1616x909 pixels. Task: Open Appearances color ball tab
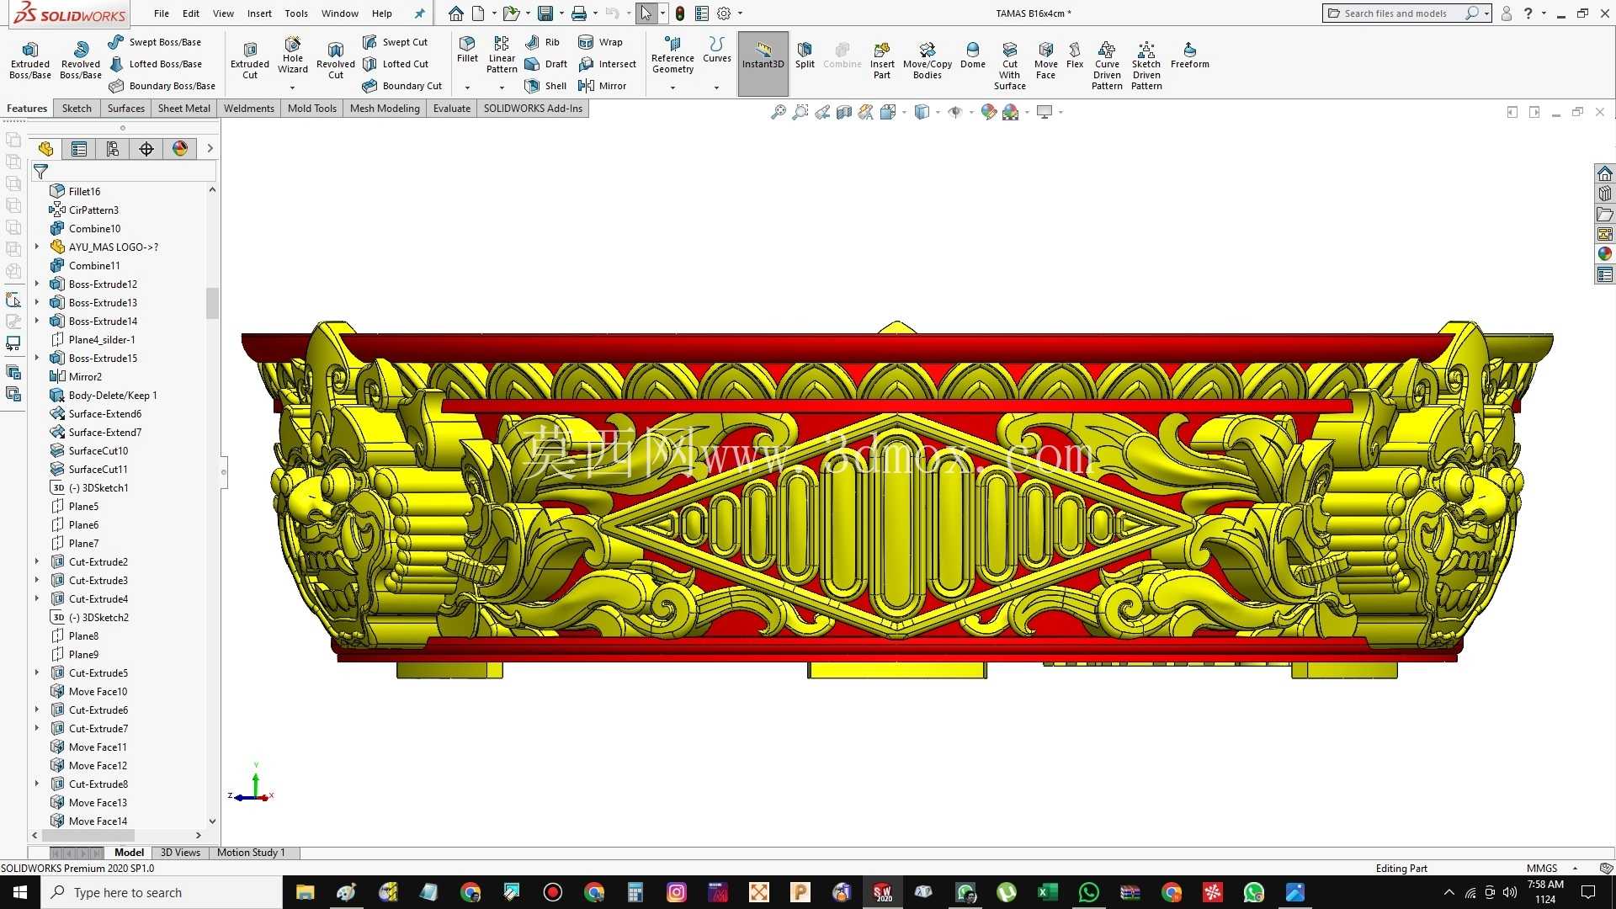(180, 149)
